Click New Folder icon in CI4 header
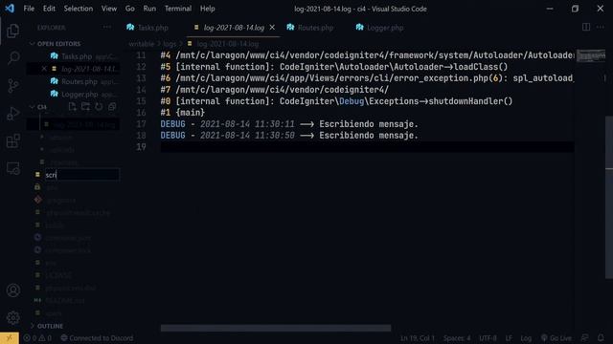The image size is (613, 344). pos(85,106)
